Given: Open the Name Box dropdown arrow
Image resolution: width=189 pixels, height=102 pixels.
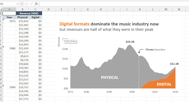Looking at the screenshot, I should (18, 4).
